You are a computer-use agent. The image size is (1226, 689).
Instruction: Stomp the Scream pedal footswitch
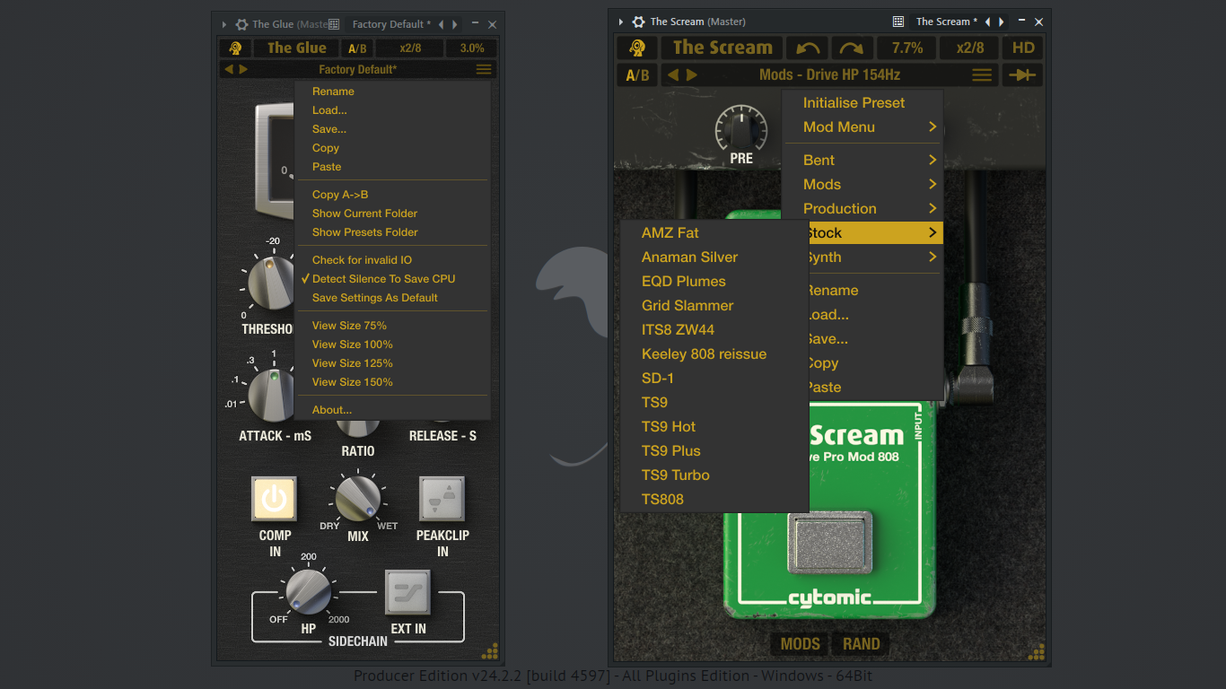coord(830,542)
